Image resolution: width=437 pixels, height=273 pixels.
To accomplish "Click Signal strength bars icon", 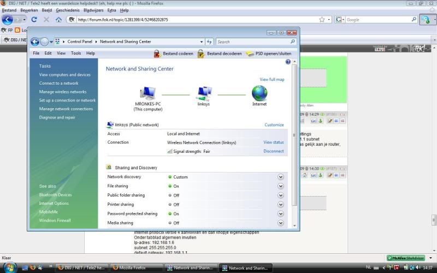I will pos(170,151).
